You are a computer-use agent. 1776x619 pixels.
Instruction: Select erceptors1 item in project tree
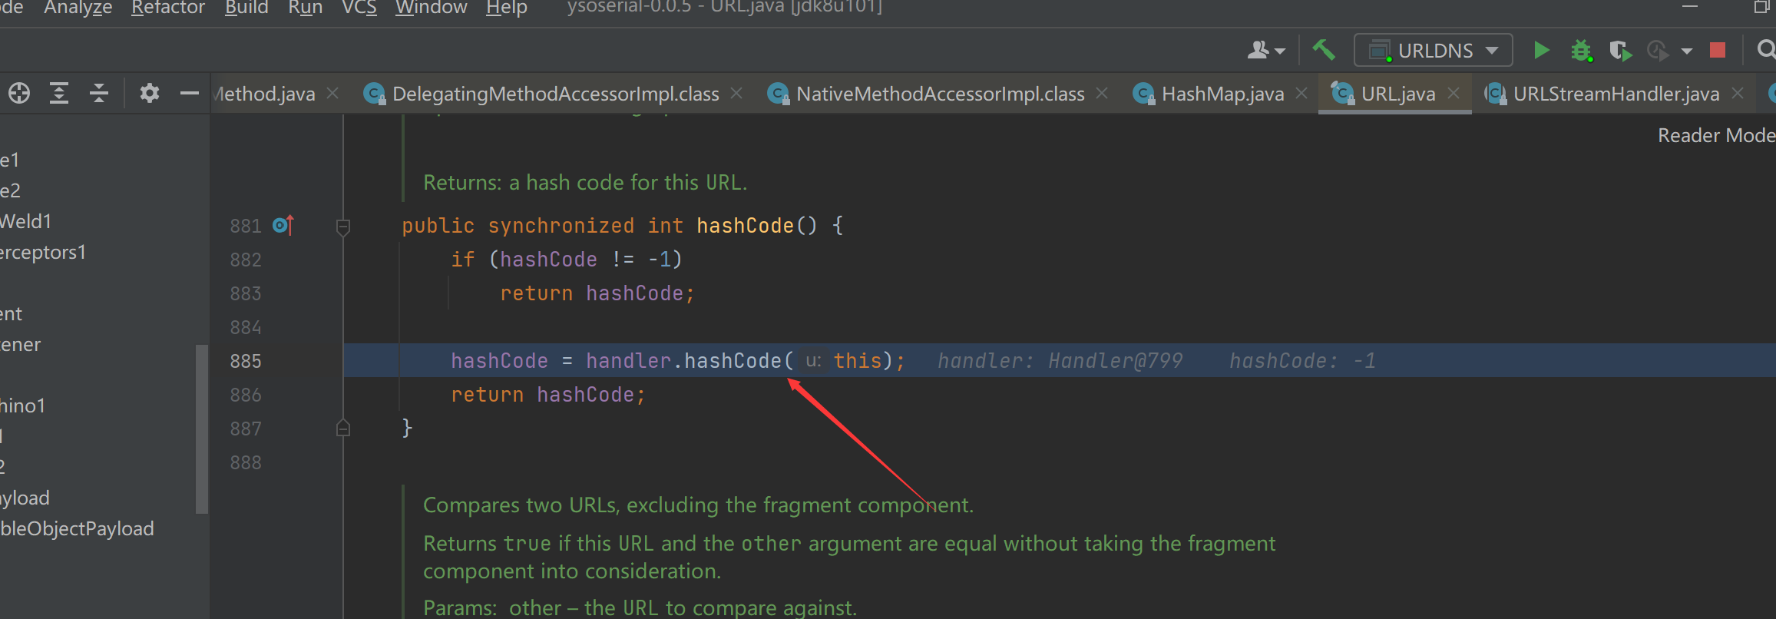(x=43, y=252)
